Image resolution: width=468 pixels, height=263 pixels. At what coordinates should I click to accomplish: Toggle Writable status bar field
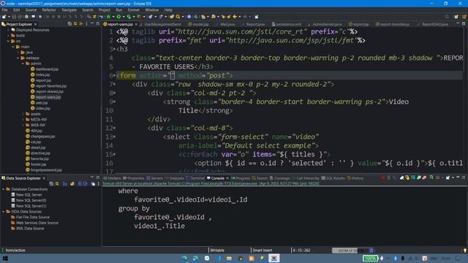click(x=217, y=251)
